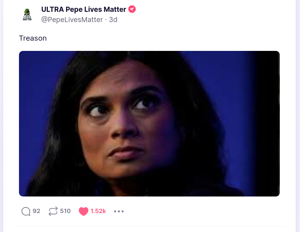The height and width of the screenshot is (232, 300).
Task: Open ULTRA Pepe Lives Matter display name
Action: coord(84,9)
